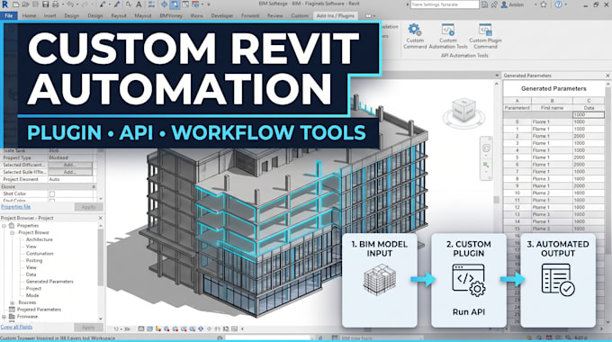This screenshot has width=612, height=342.
Task: Click the Print icon in quick access toolbar
Action: click(x=56, y=4)
